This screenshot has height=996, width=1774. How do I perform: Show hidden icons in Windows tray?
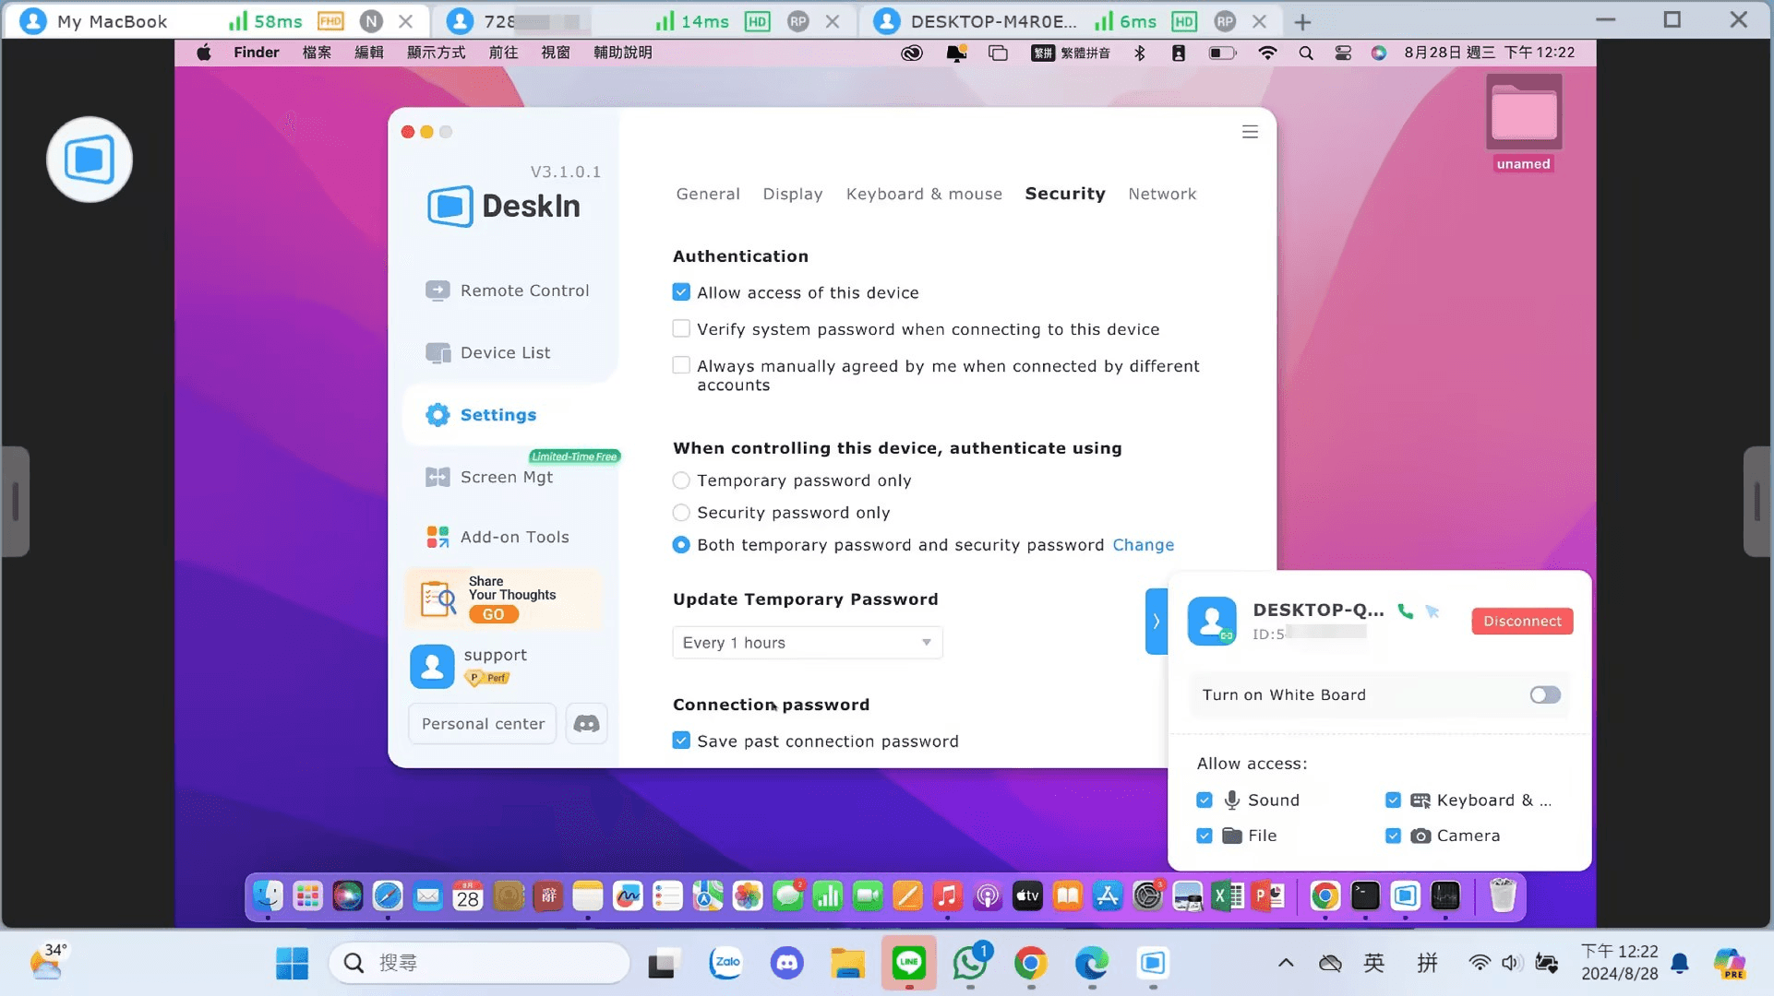point(1286,964)
